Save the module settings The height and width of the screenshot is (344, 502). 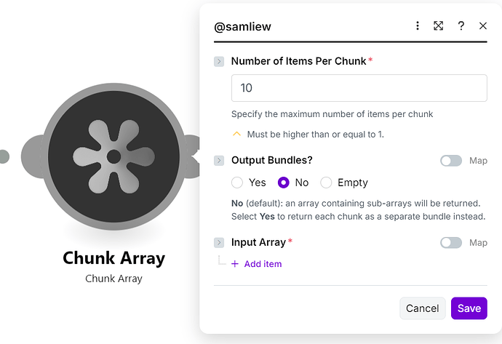point(469,308)
